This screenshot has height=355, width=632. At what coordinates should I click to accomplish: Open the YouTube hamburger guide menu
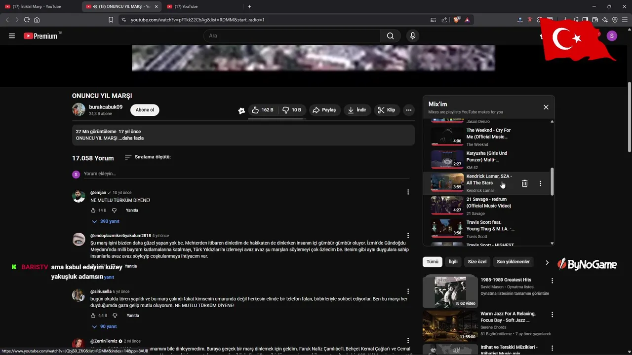[12, 35]
